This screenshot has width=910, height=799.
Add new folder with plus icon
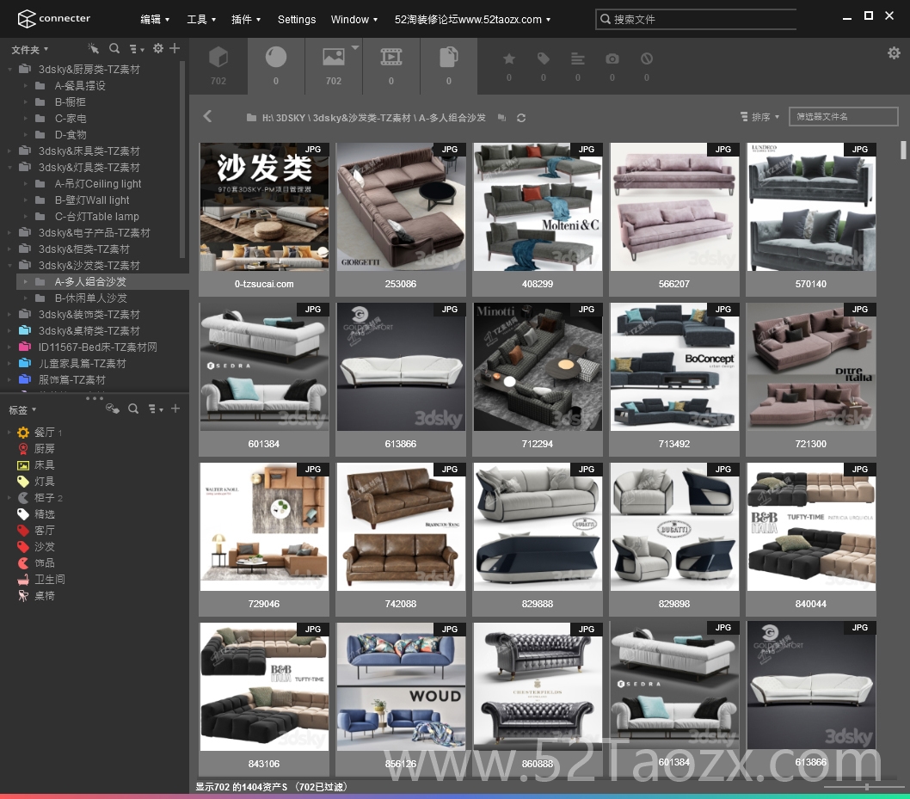coord(175,48)
